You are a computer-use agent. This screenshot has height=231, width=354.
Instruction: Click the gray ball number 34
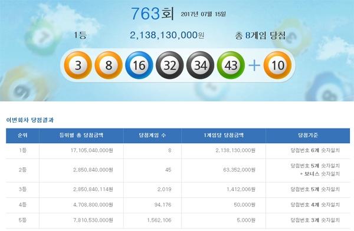200,65
